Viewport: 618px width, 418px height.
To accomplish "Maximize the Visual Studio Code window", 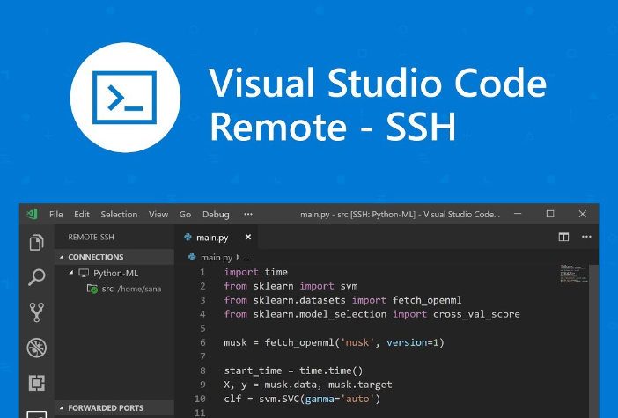I will (x=550, y=214).
